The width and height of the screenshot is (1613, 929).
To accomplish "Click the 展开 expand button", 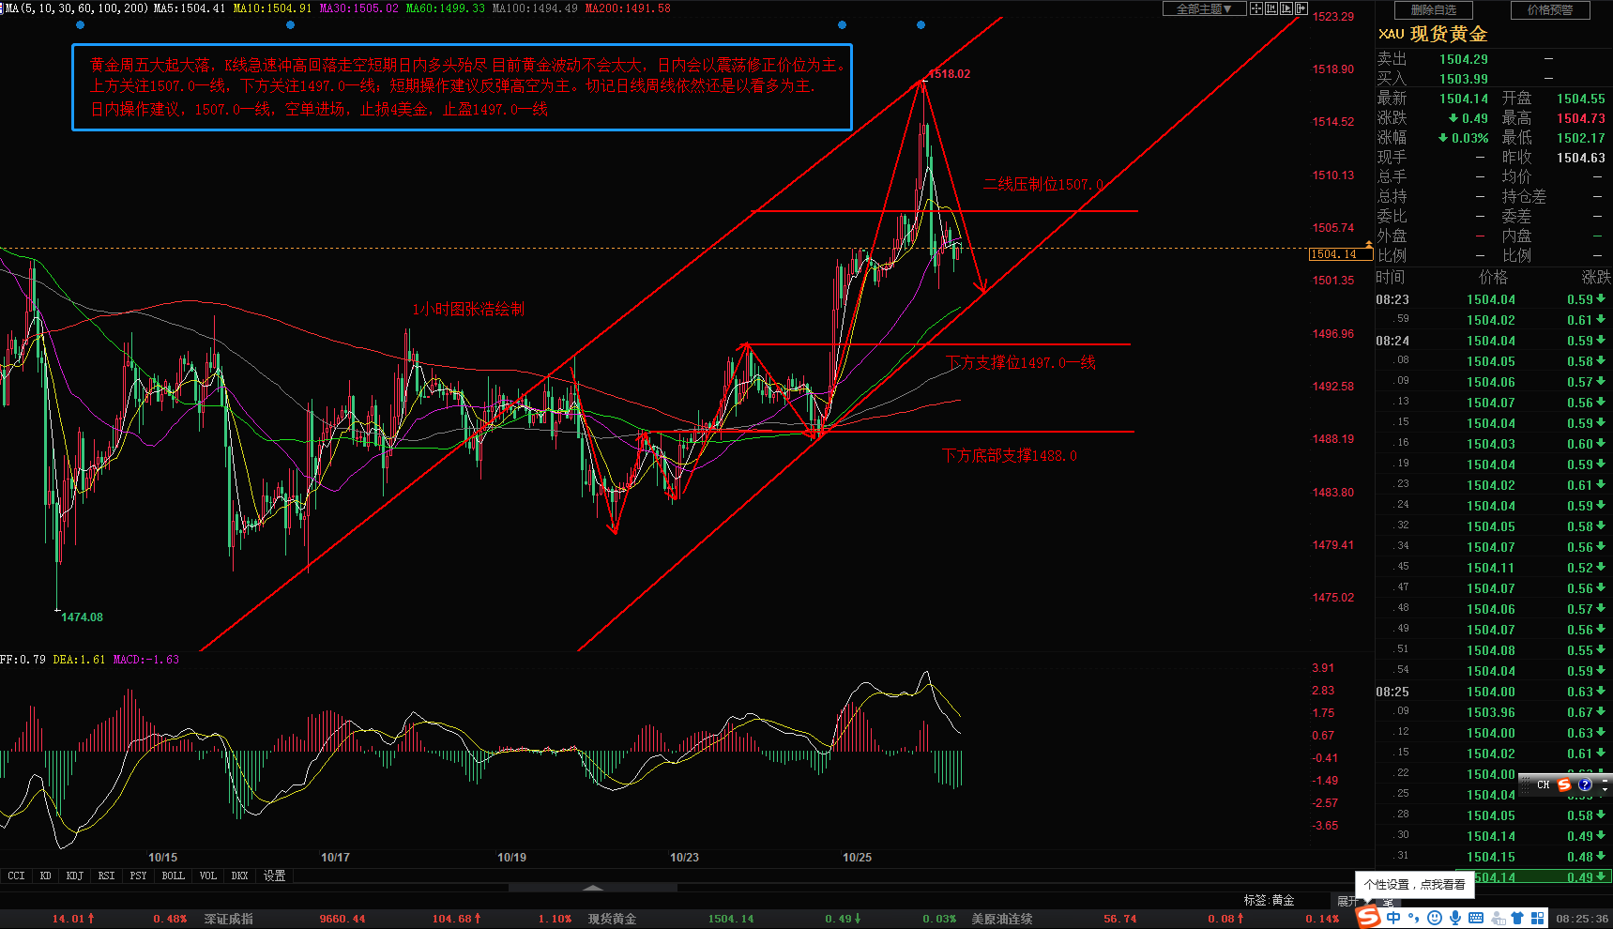I will pyautogui.click(x=1347, y=901).
